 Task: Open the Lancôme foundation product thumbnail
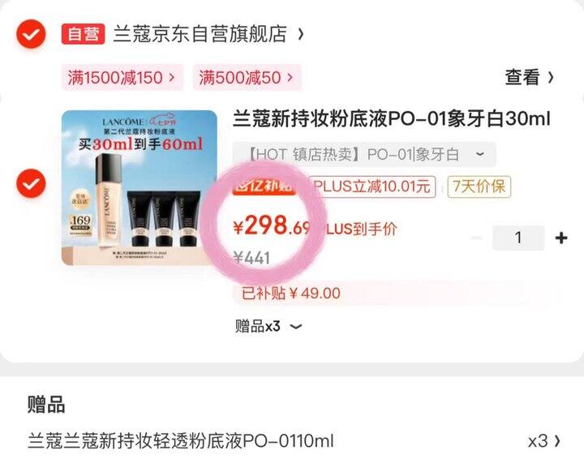[140, 187]
